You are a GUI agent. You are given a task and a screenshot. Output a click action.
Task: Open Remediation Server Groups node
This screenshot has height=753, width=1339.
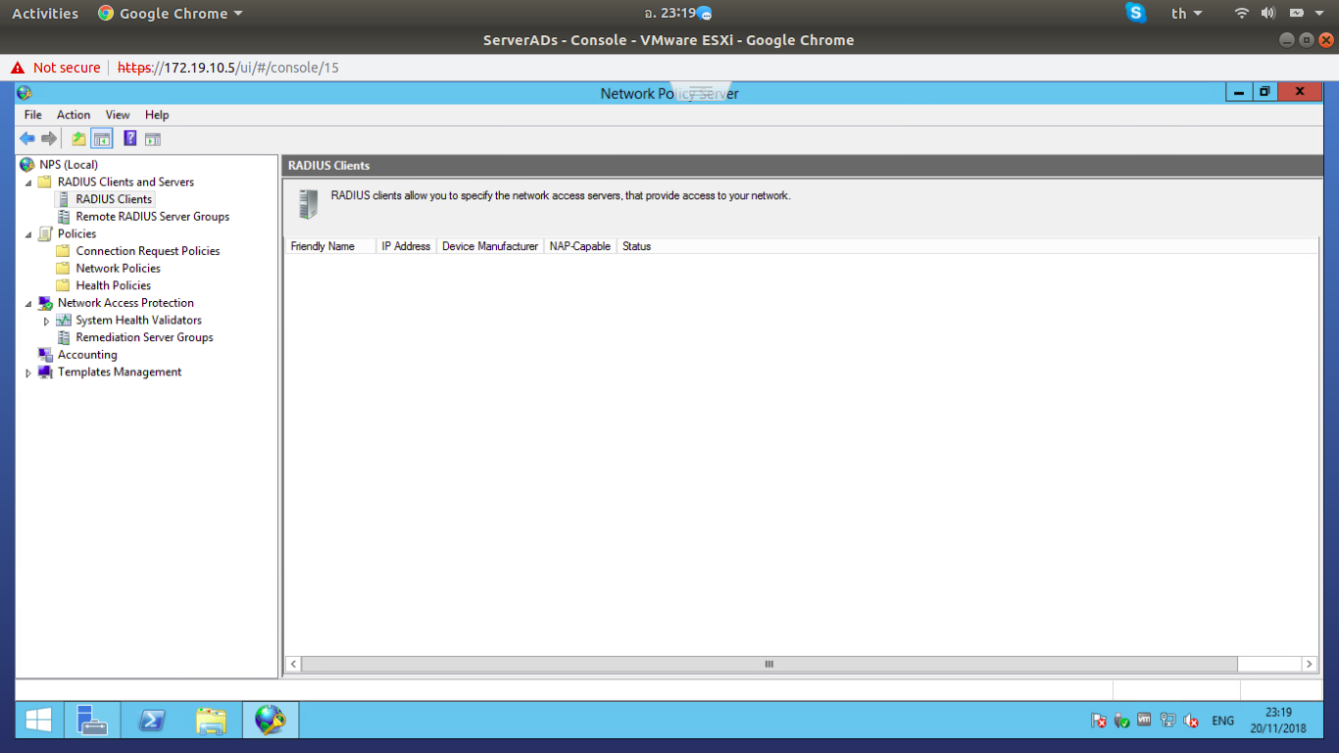pos(145,337)
